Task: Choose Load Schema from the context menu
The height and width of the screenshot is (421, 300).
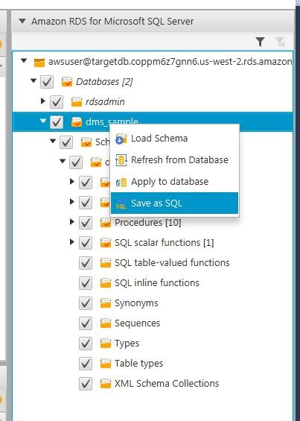Action: click(174, 139)
